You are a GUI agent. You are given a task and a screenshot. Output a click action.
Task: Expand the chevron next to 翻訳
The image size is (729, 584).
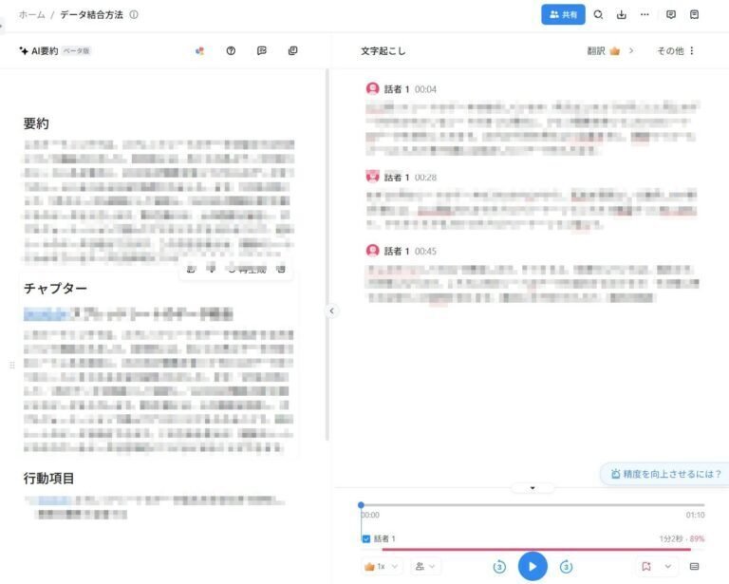click(x=631, y=50)
